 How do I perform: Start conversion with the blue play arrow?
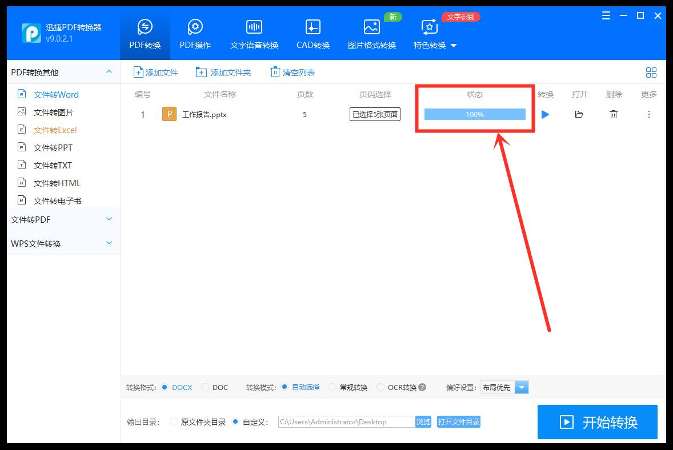point(545,114)
